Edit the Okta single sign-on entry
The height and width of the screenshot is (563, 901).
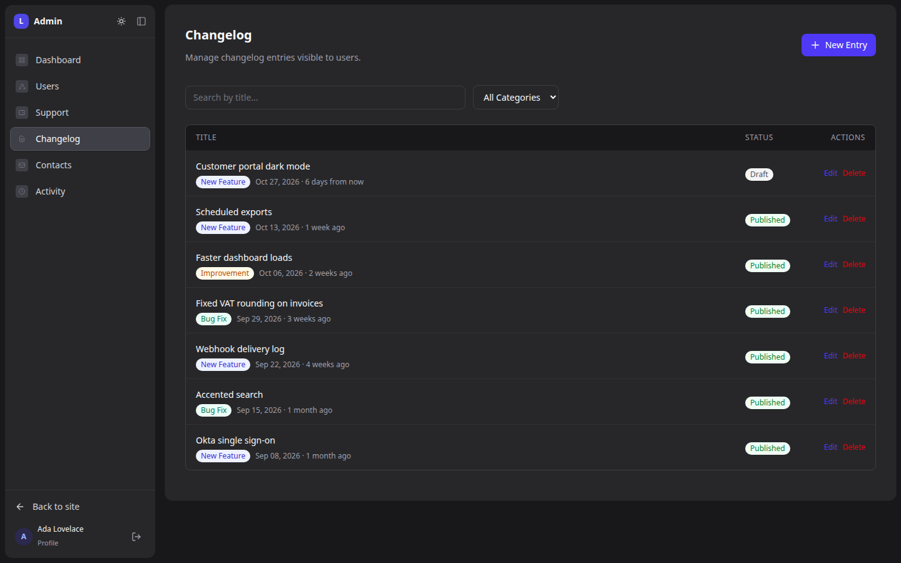pos(830,447)
